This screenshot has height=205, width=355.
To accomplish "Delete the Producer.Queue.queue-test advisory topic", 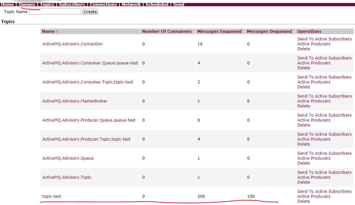I will coord(304,125).
